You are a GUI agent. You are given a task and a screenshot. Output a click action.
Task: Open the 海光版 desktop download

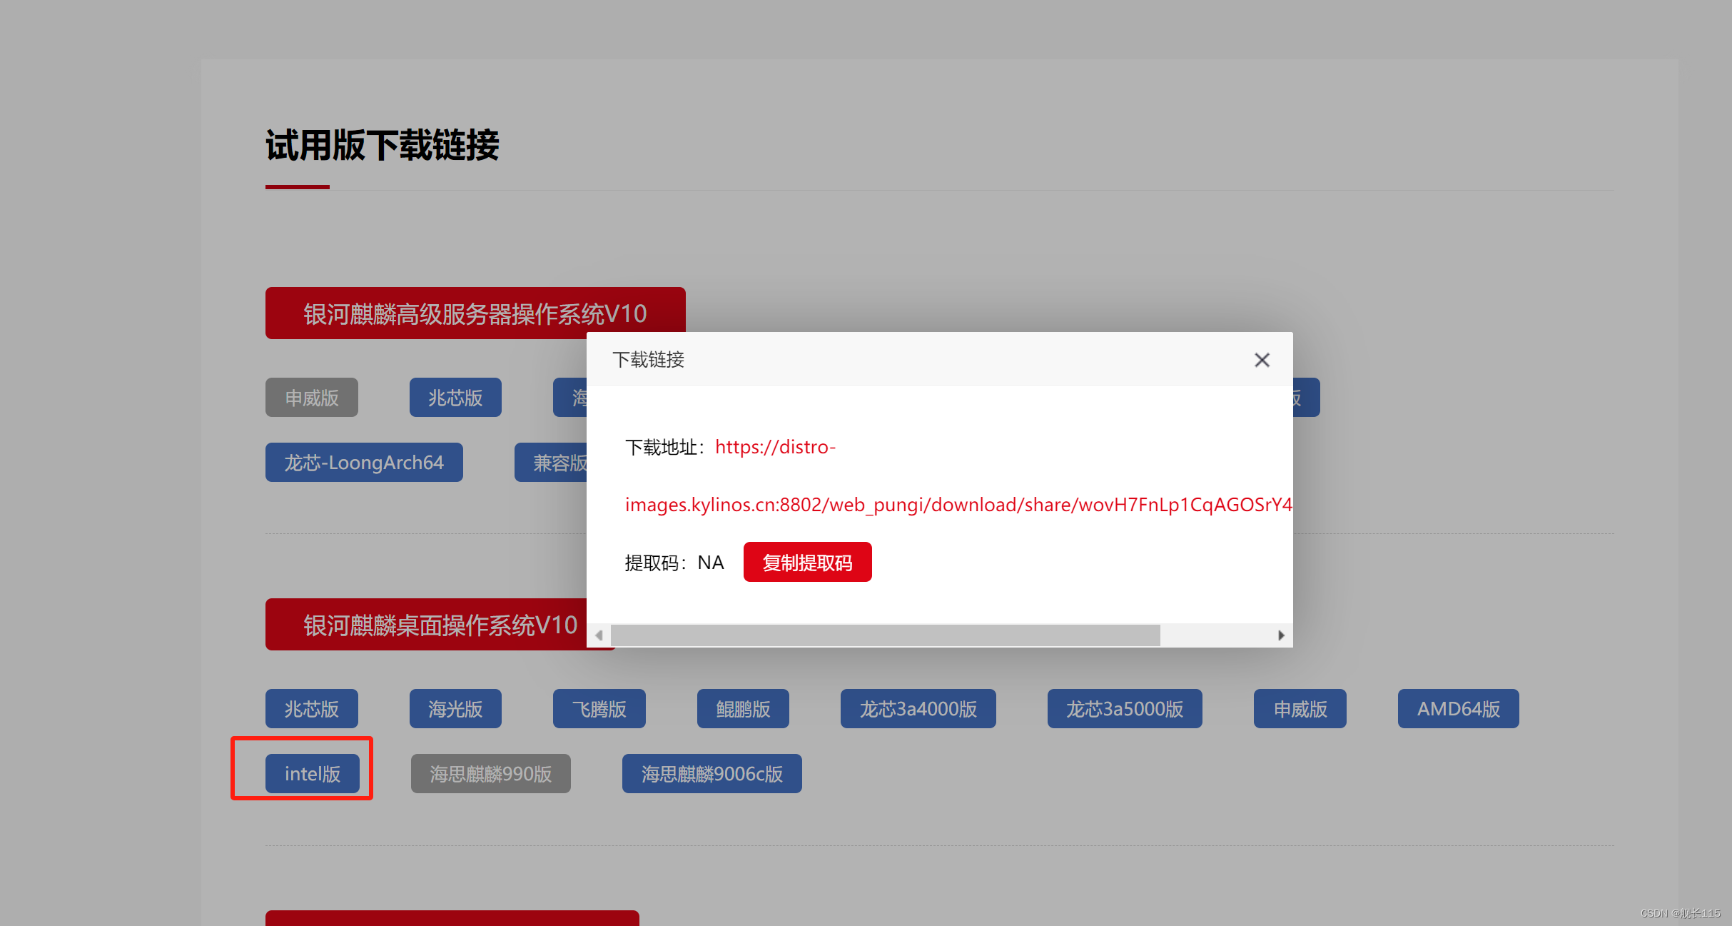tap(455, 709)
